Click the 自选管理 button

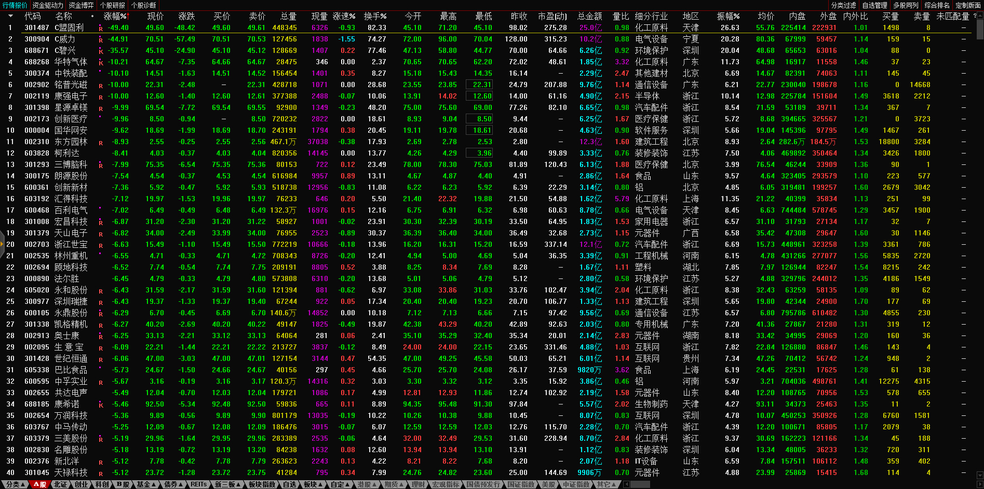(x=874, y=5)
